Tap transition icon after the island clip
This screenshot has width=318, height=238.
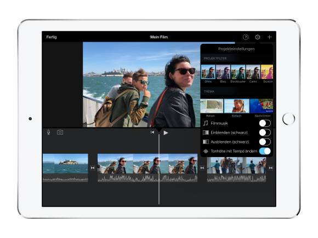[x=93, y=168]
